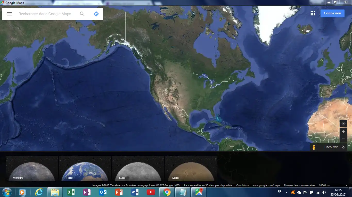Open the OneDrive cloud tray icon
This screenshot has width=352, height=197.
point(299,192)
